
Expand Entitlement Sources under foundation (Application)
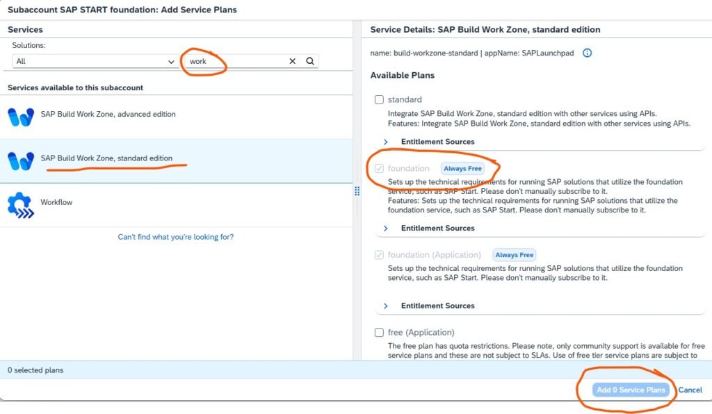tap(386, 306)
